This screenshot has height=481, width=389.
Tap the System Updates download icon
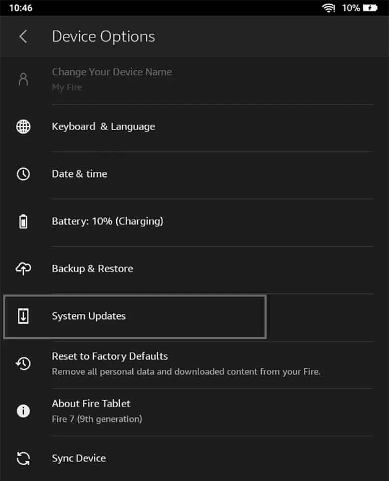pyautogui.click(x=23, y=316)
